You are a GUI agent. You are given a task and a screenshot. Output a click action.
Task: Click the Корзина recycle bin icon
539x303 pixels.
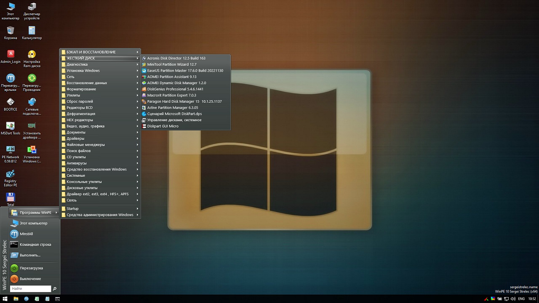click(11, 31)
